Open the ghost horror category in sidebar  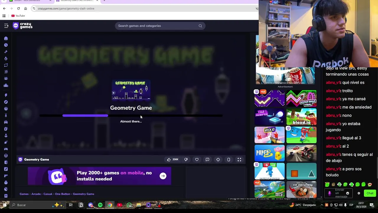pos(6,183)
